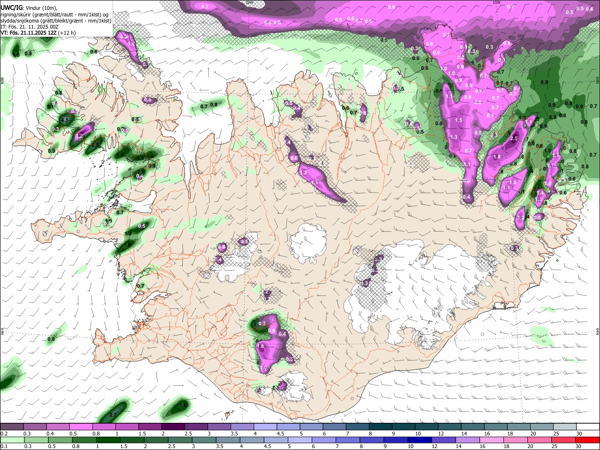Click the darkest purple 2–2.5 snow legend swatch

172,427
